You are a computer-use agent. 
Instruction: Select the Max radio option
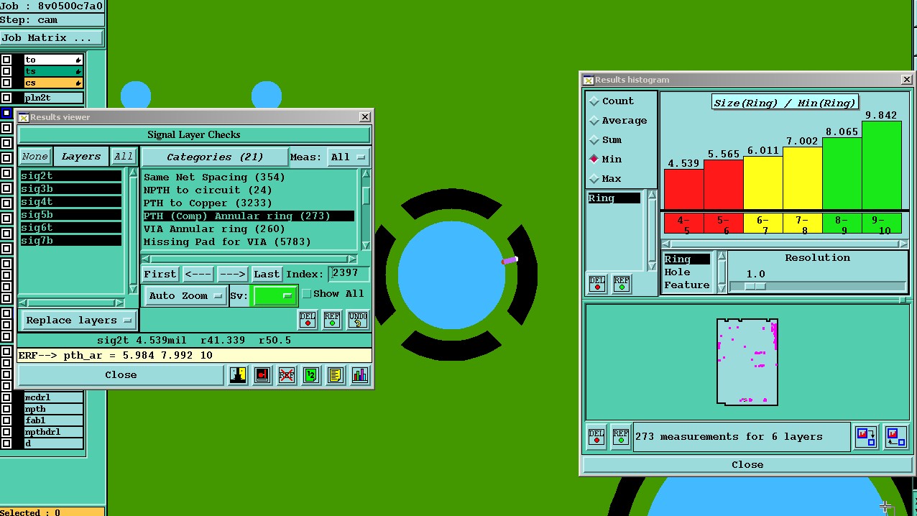click(594, 179)
